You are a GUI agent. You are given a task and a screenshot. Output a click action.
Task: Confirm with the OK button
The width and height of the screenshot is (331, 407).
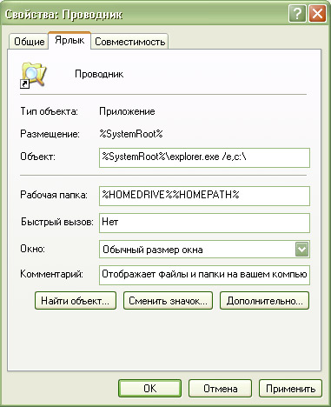pos(149,389)
